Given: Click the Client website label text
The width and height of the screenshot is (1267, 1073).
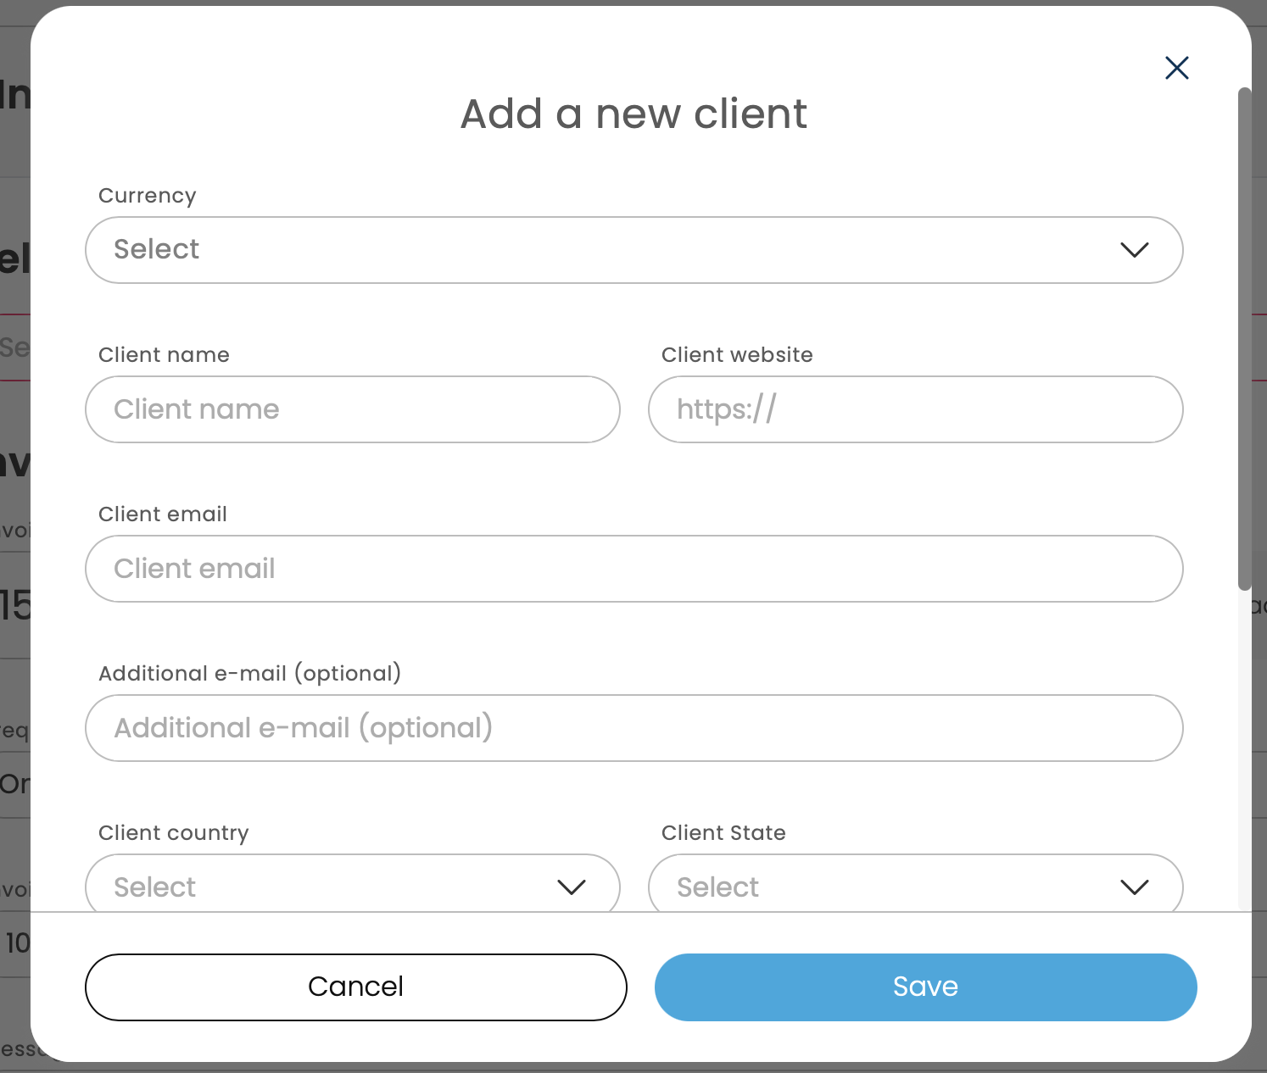Looking at the screenshot, I should (737, 355).
